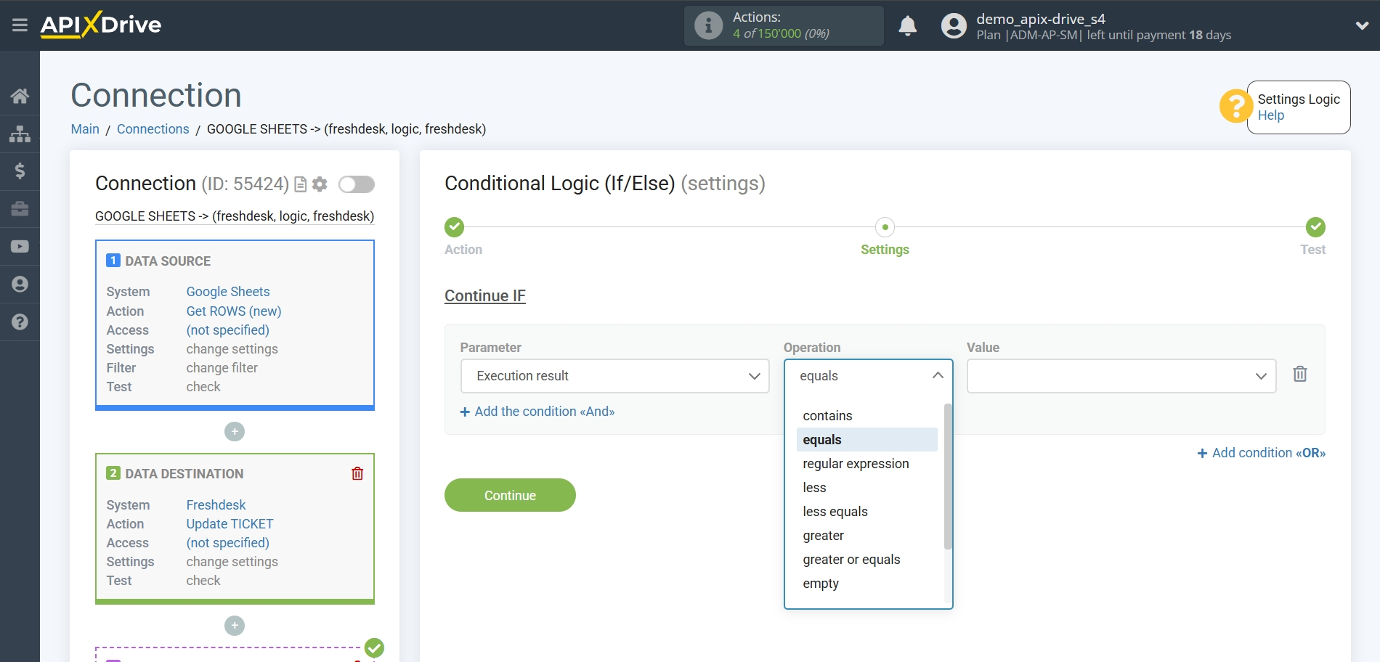Click the yellow Settings Logic help icon
This screenshot has height=662, width=1380.
[x=1235, y=107]
